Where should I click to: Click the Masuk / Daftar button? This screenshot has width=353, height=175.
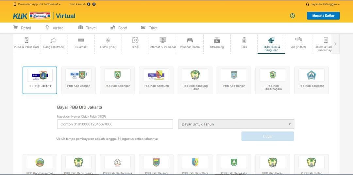pyautogui.click(x=323, y=16)
